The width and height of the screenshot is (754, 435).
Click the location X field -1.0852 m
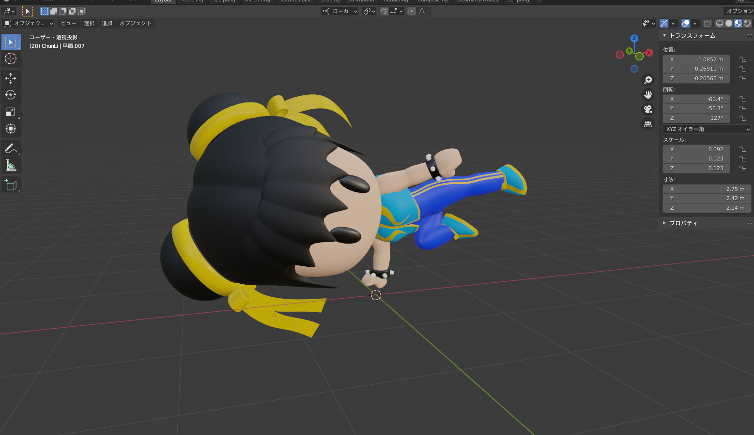(696, 59)
